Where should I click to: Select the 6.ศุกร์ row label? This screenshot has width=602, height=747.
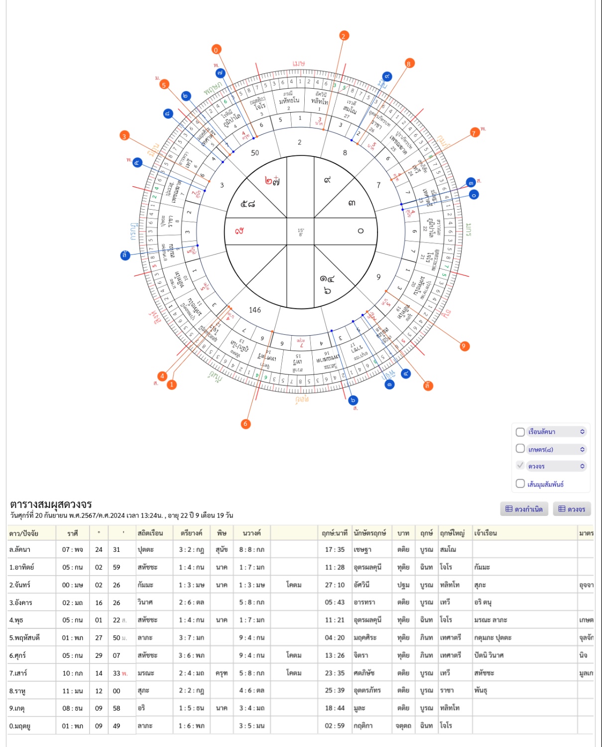coord(17,655)
